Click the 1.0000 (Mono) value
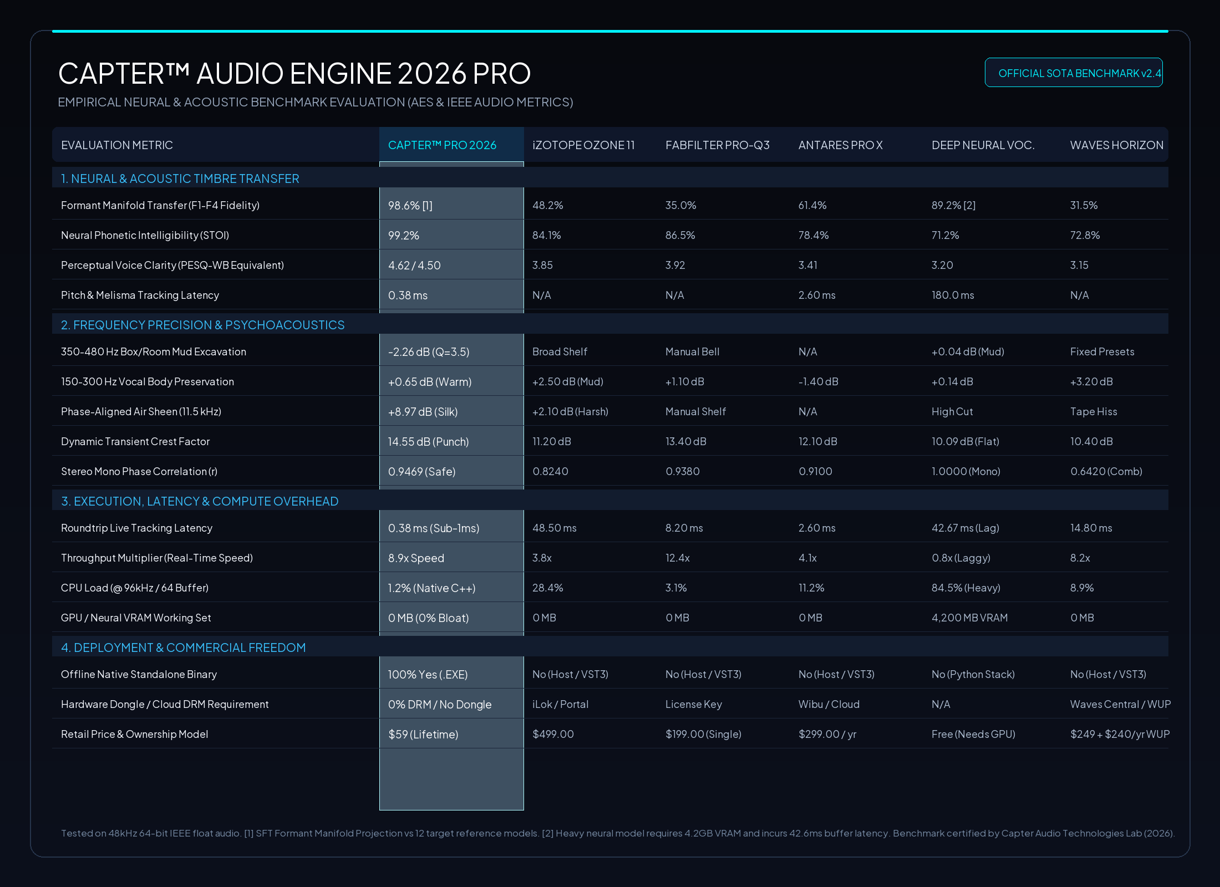1220x887 pixels. point(966,471)
